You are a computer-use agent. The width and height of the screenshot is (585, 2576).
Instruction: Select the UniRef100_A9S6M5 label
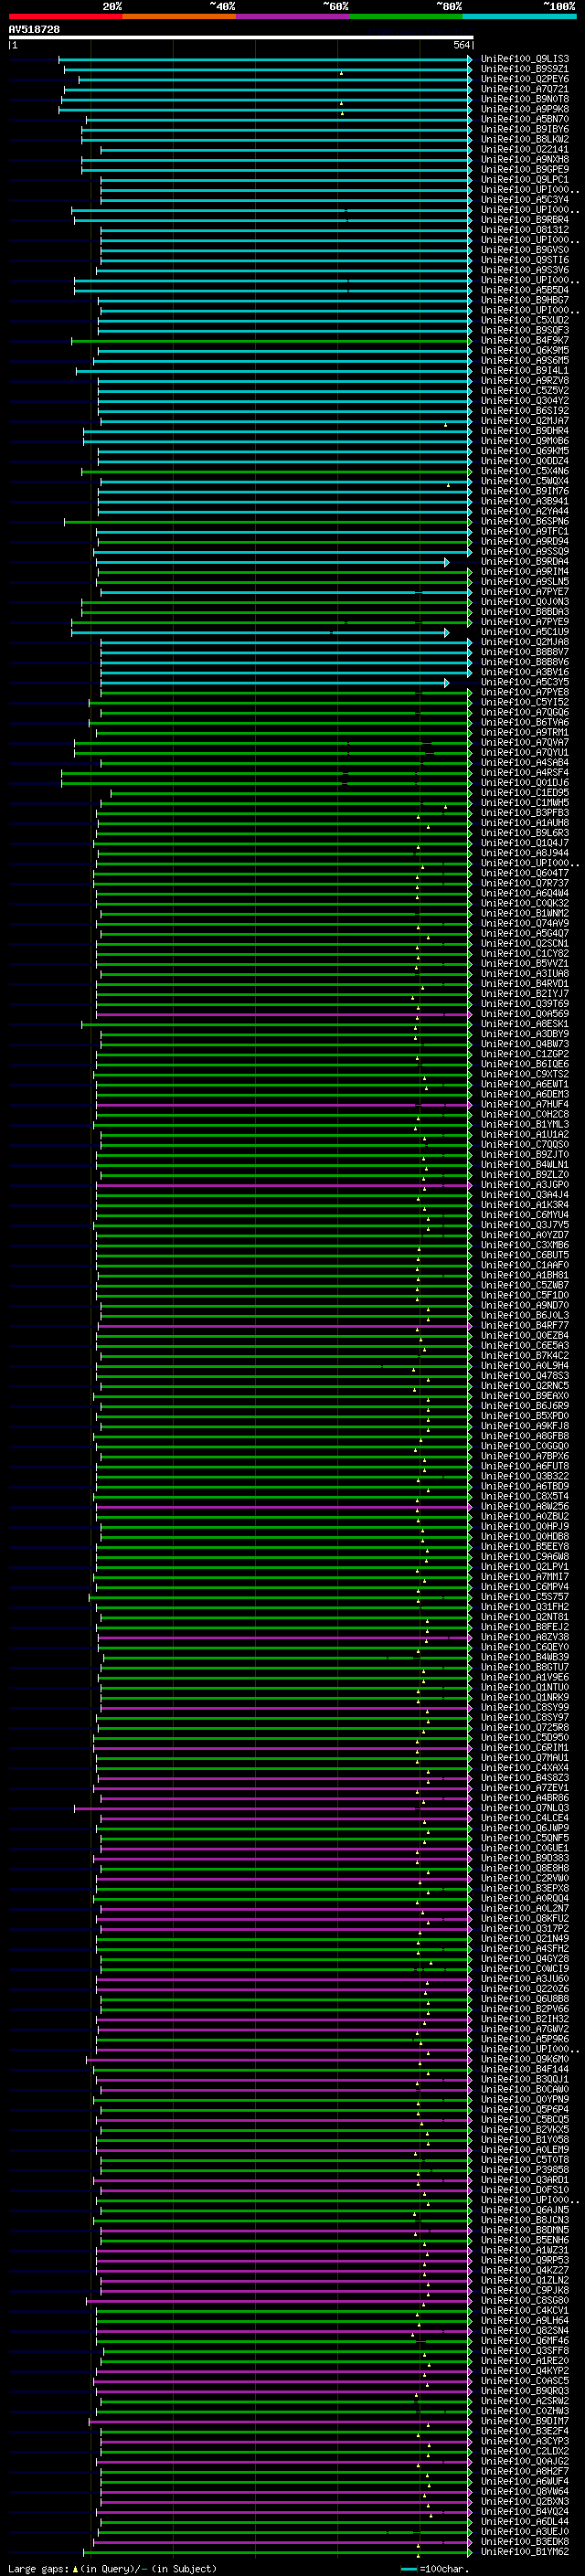[525, 360]
